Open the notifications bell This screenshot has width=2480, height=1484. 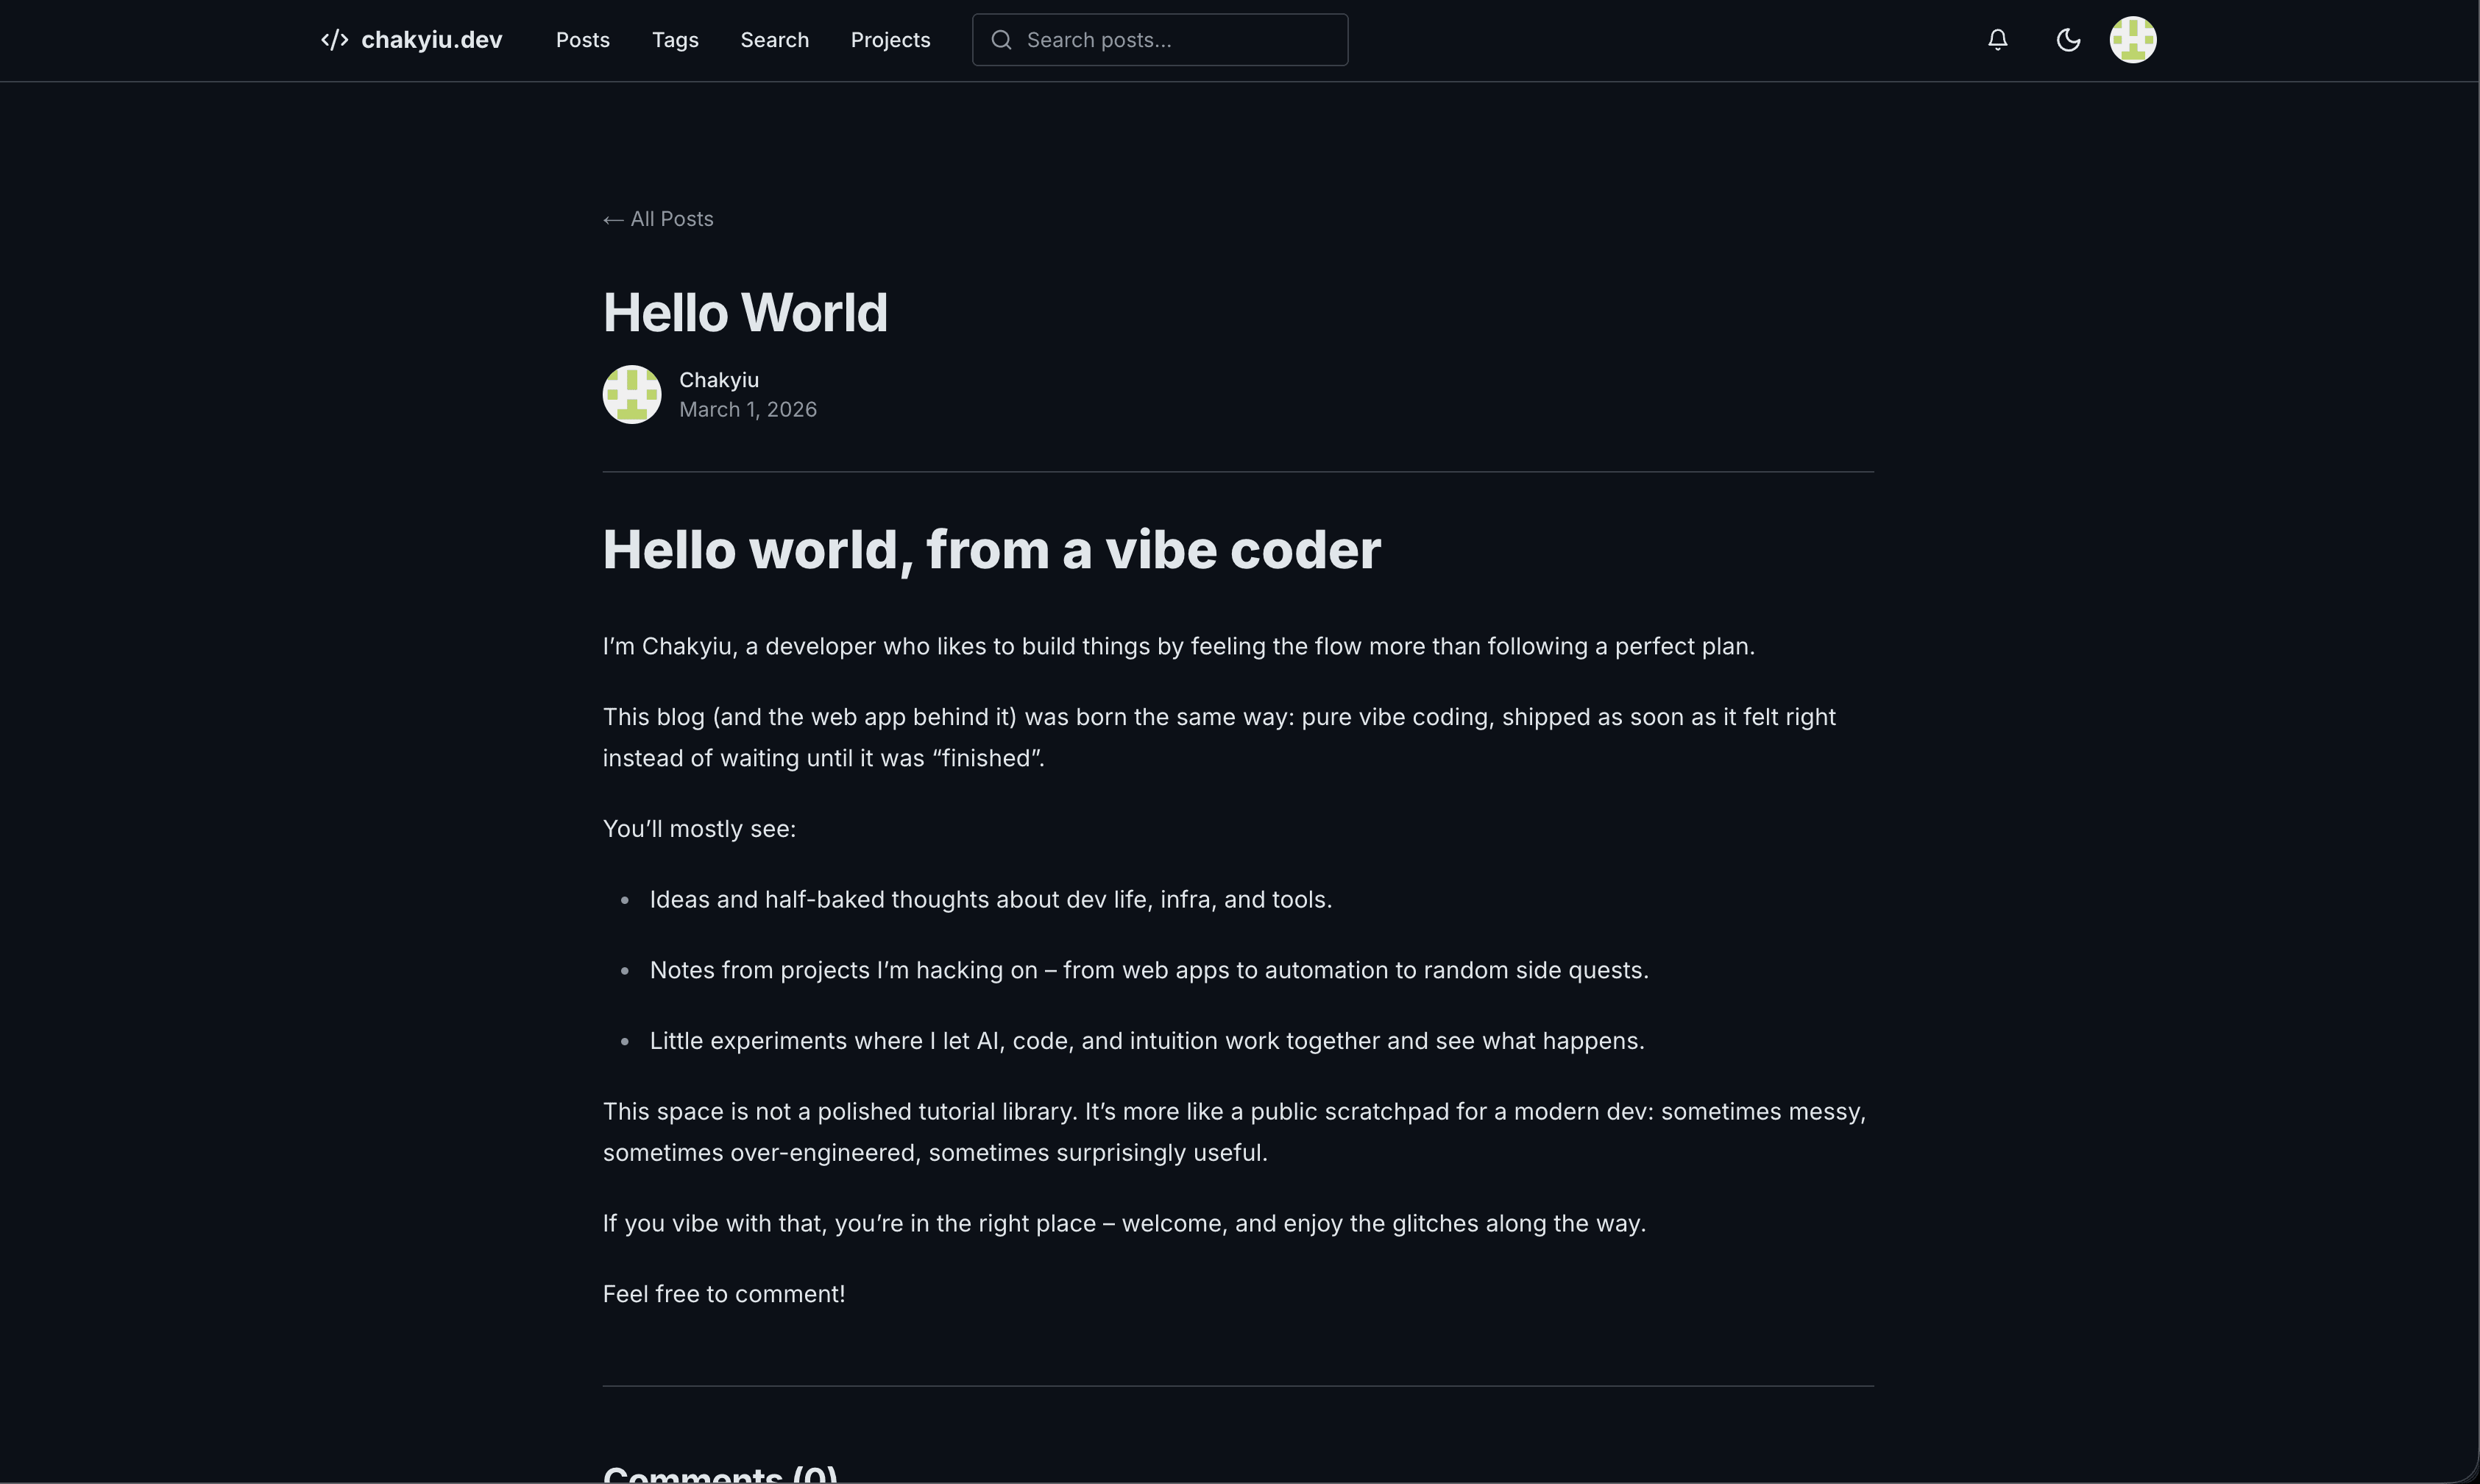pos(1997,40)
